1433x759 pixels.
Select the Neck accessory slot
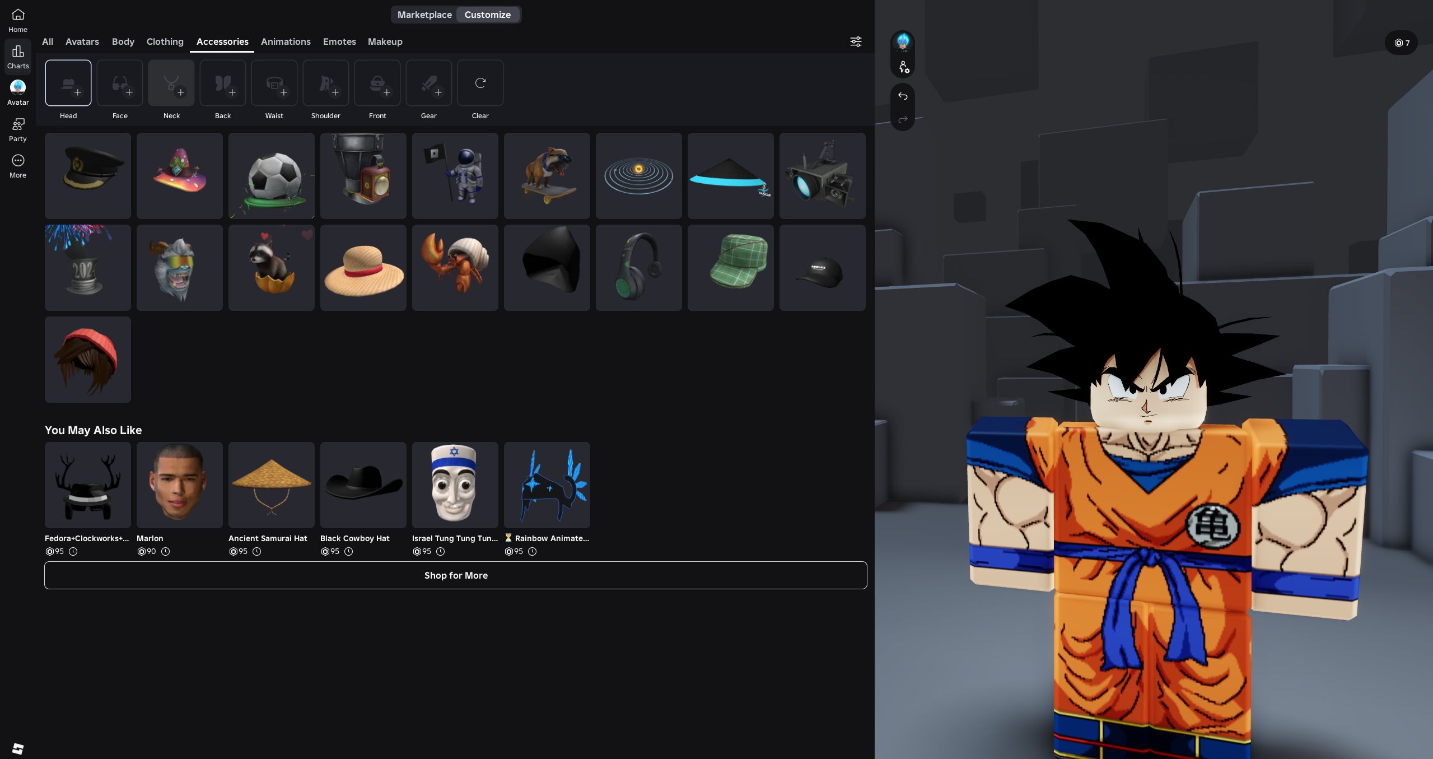click(x=171, y=83)
